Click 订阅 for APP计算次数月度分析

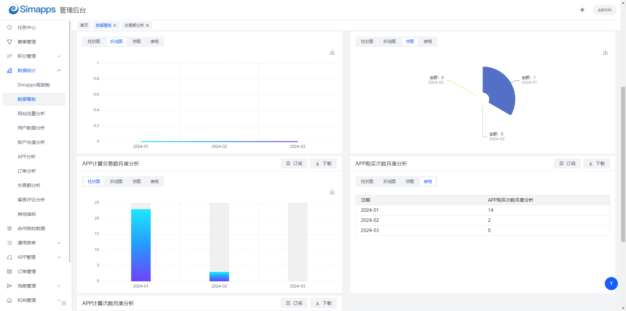pos(294,303)
